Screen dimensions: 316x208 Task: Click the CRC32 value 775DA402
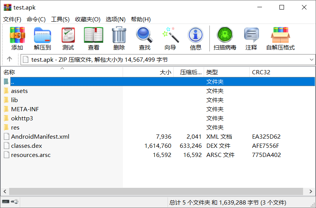[267, 155]
